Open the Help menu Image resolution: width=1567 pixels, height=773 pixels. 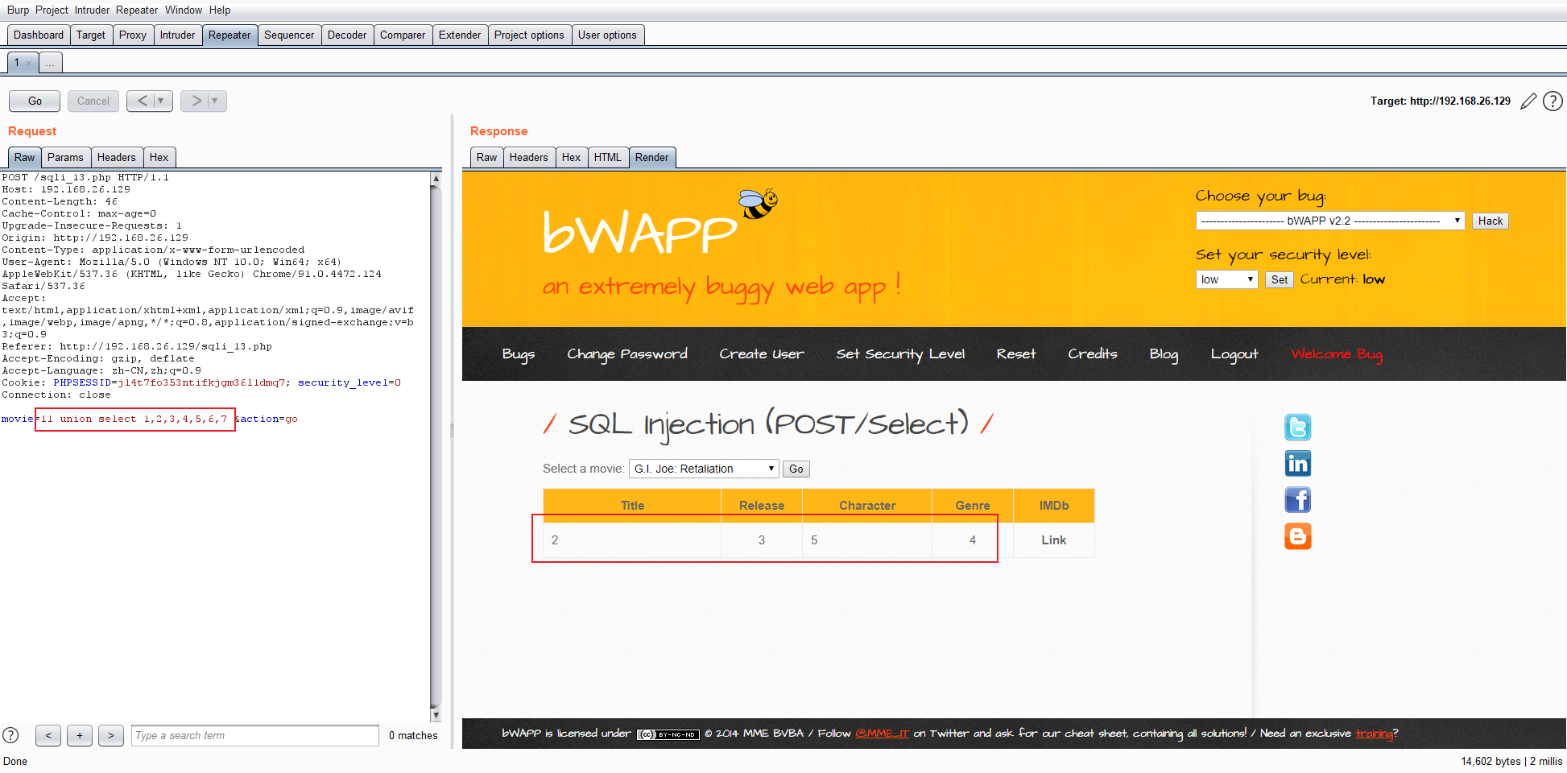[220, 10]
